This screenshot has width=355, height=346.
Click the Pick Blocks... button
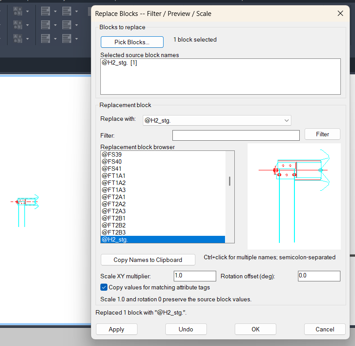pos(132,42)
